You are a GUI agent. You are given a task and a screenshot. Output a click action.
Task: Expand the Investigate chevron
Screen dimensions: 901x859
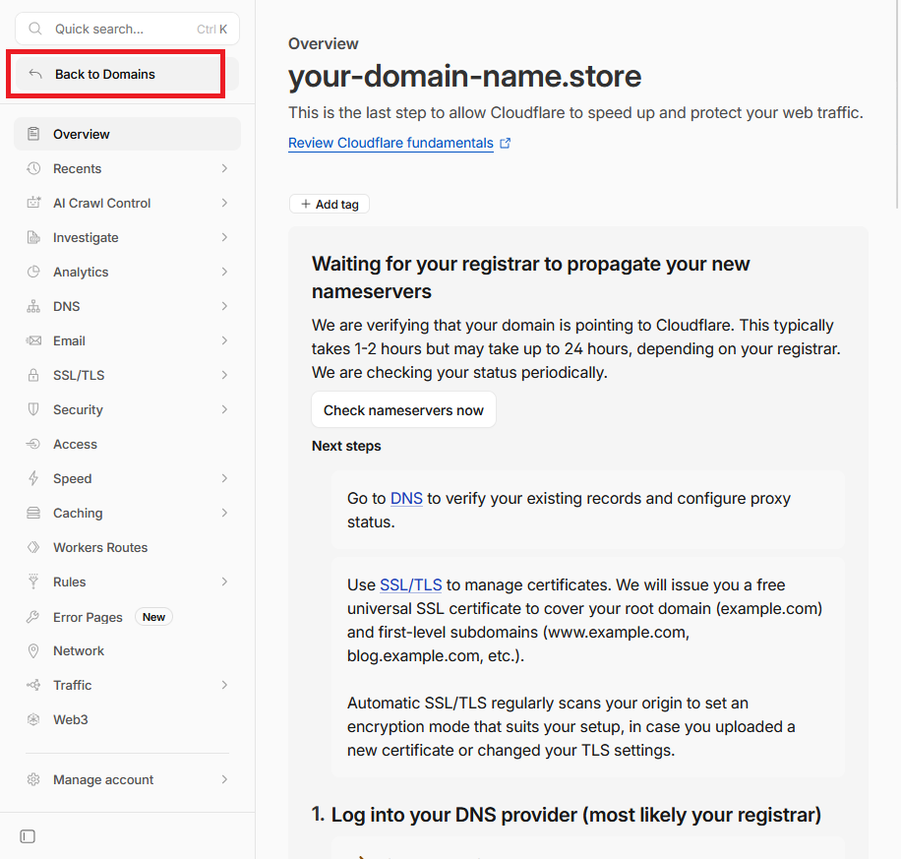click(224, 237)
